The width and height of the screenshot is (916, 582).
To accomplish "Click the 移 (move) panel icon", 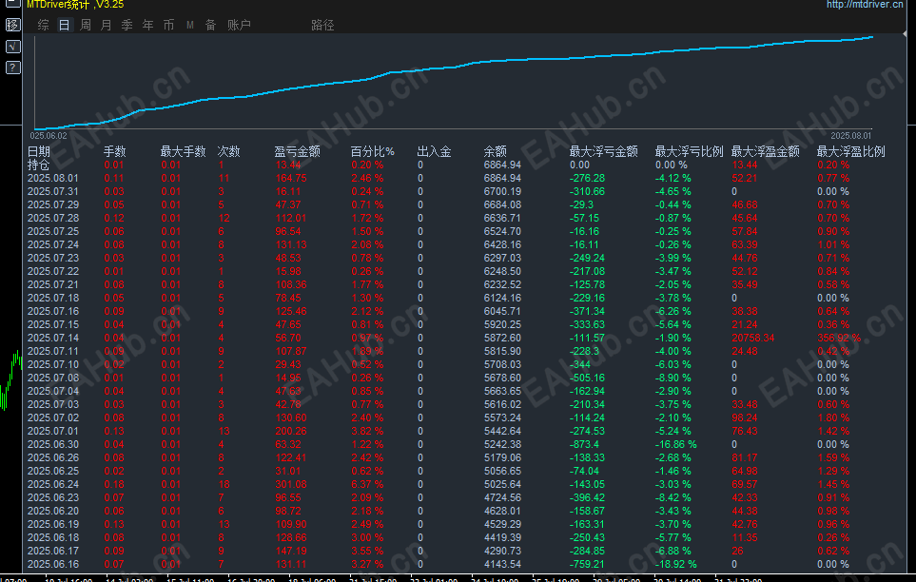I will (13, 25).
